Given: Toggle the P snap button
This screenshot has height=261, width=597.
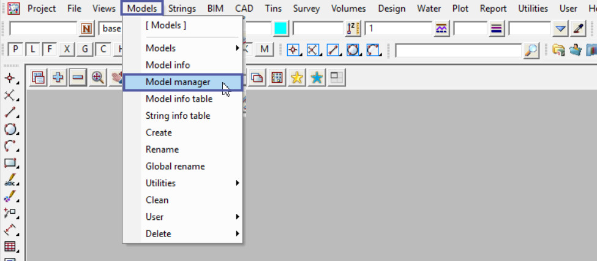Looking at the screenshot, I should pyautogui.click(x=15, y=50).
